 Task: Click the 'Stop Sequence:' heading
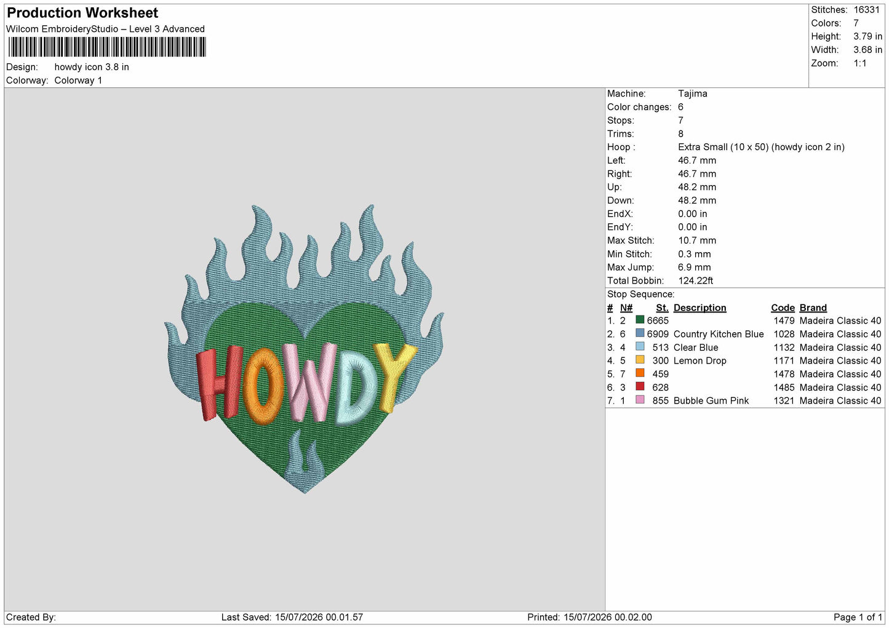tap(640, 294)
